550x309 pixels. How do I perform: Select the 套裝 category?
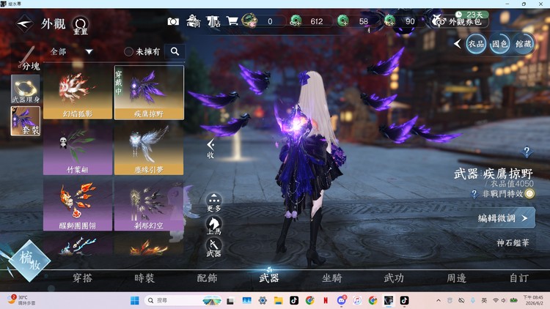point(26,122)
